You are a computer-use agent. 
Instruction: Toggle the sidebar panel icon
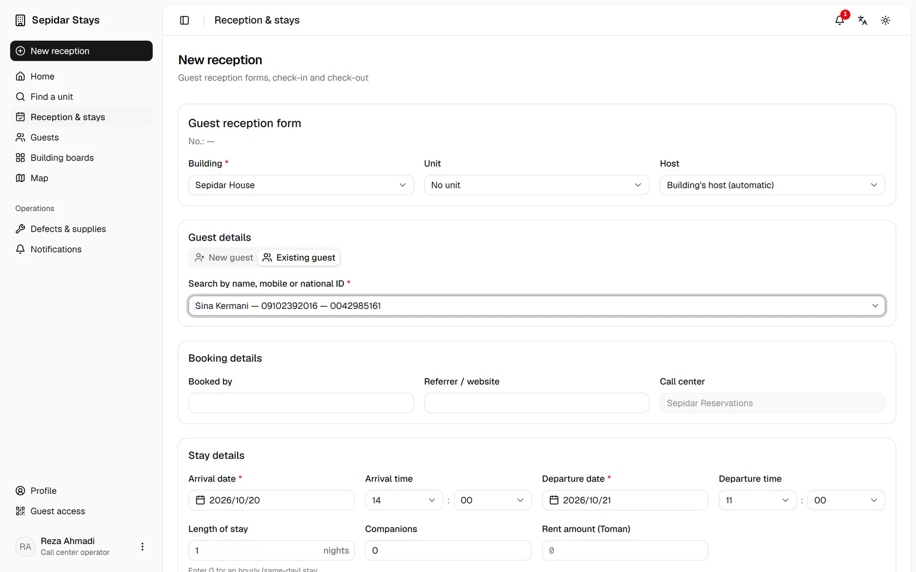[184, 20]
